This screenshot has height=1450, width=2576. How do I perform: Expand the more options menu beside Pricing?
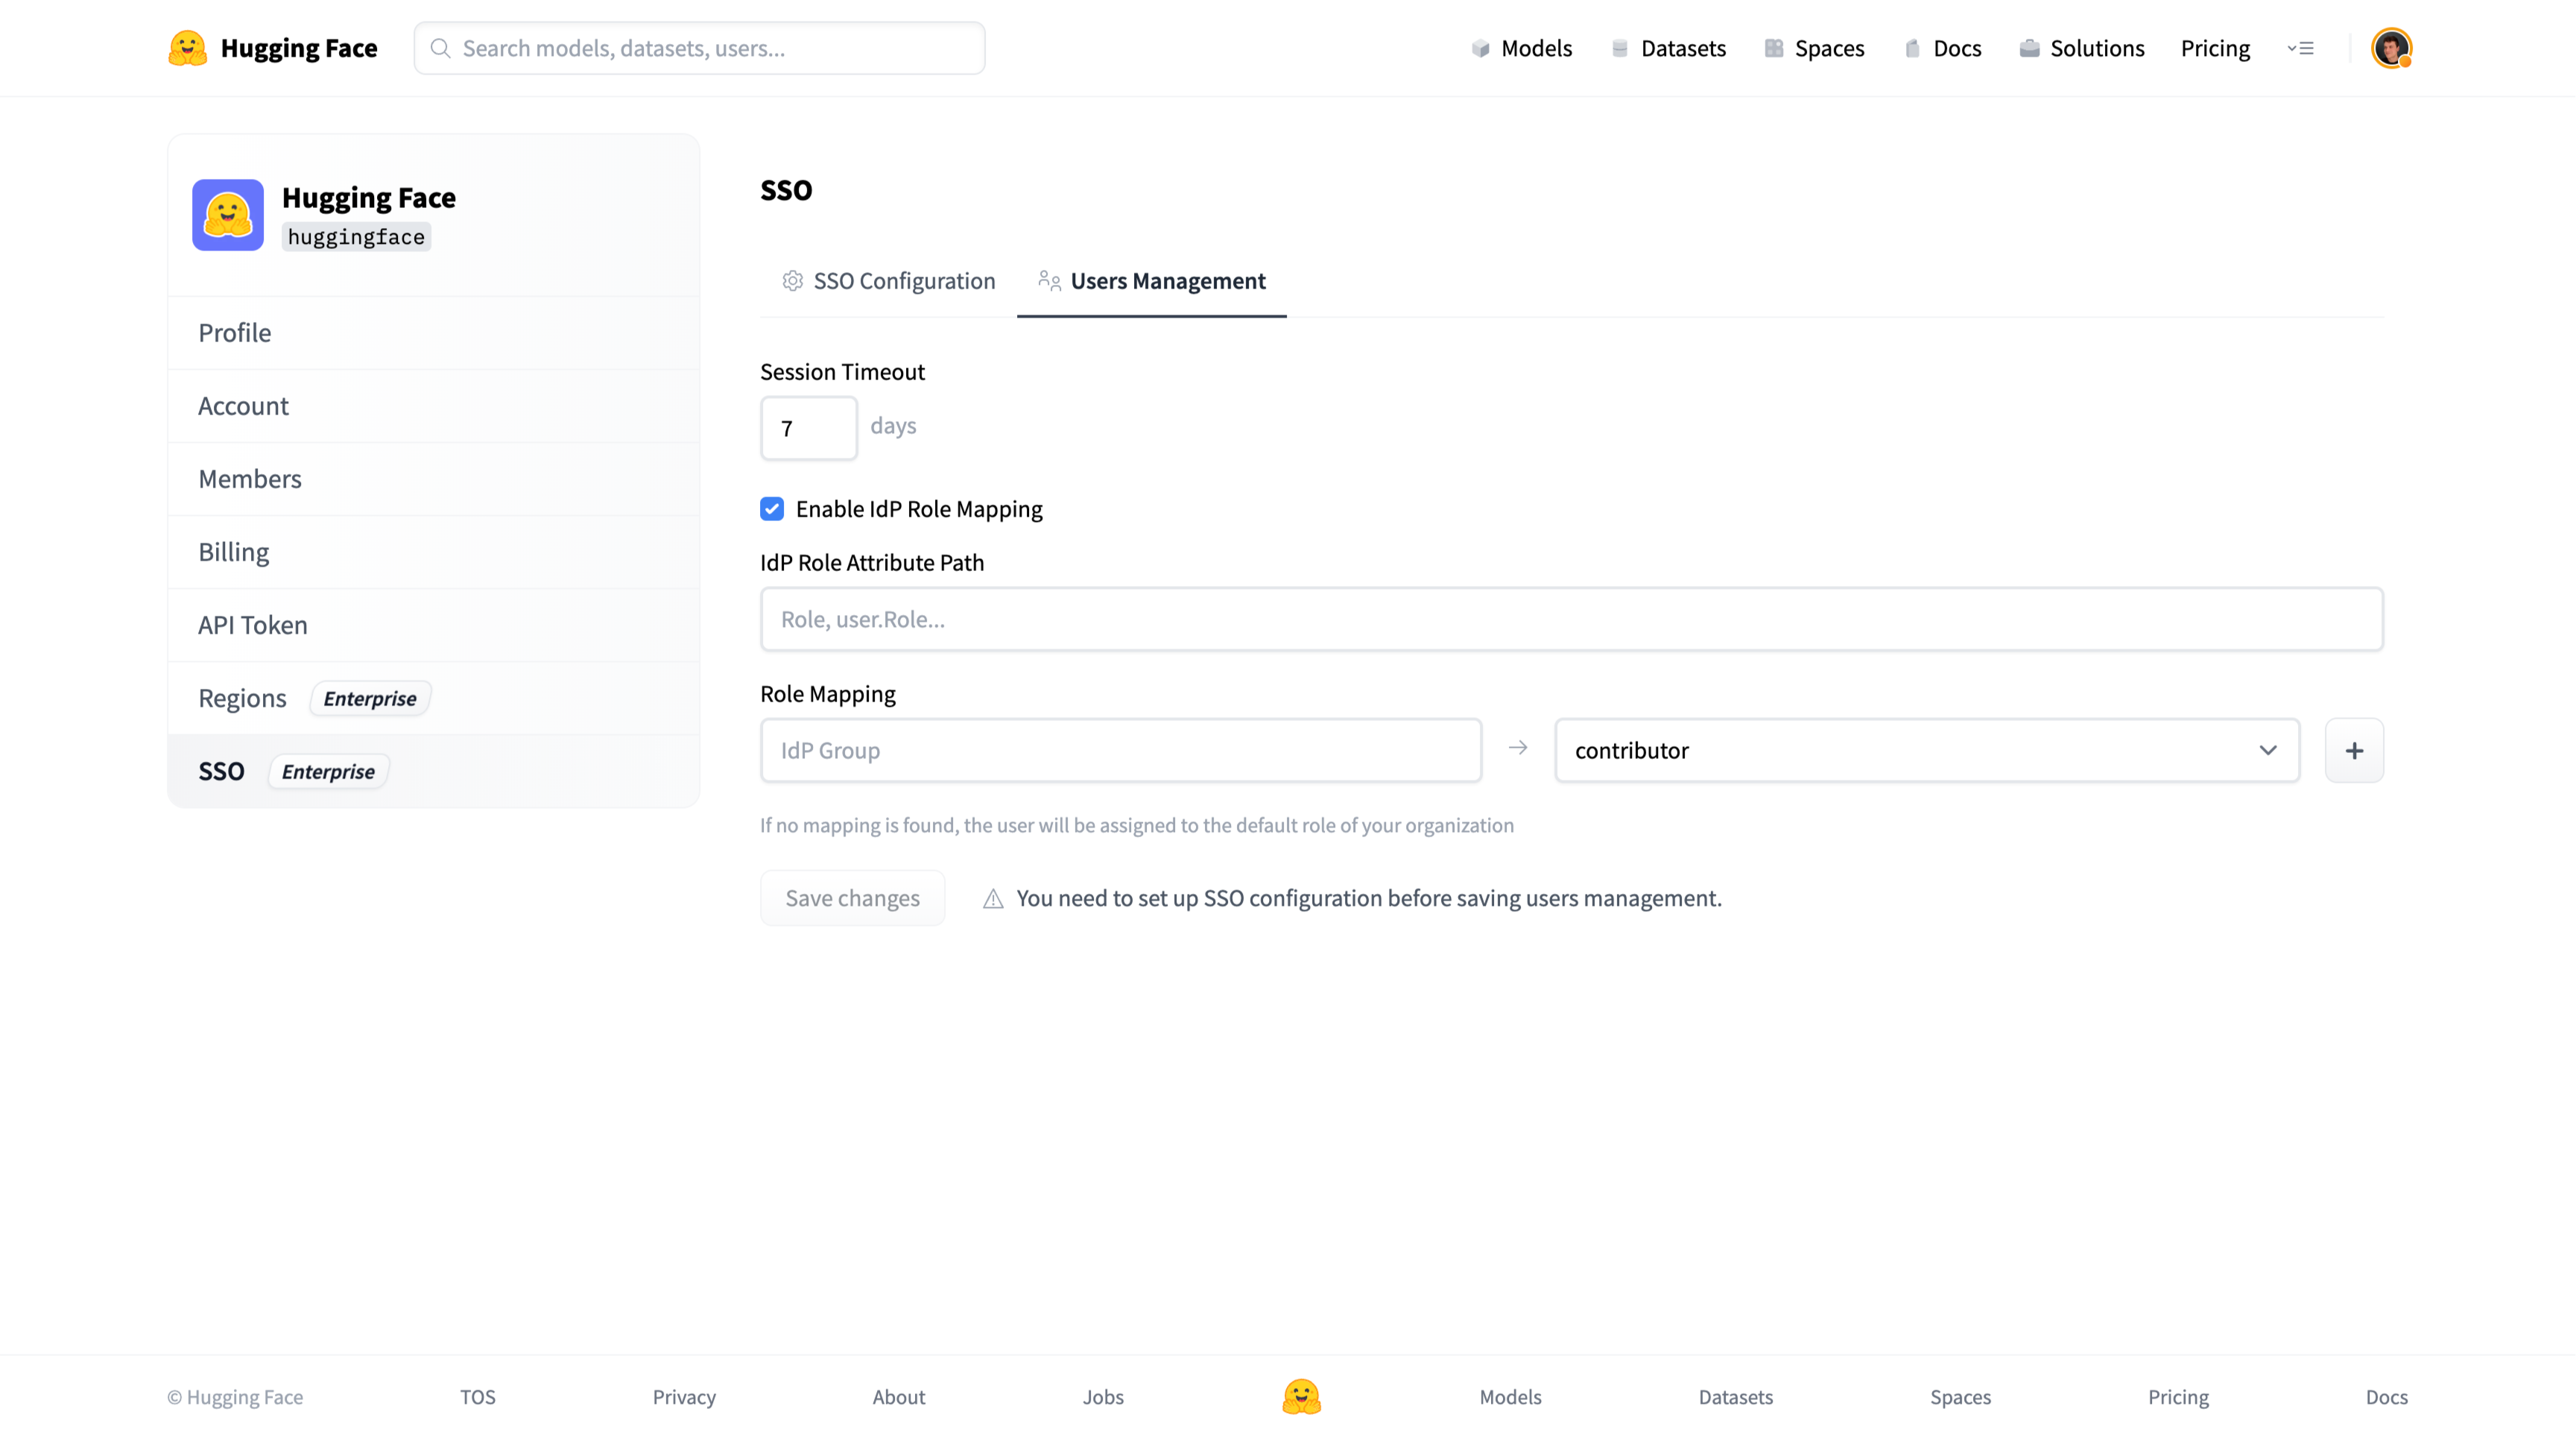(x=2300, y=48)
